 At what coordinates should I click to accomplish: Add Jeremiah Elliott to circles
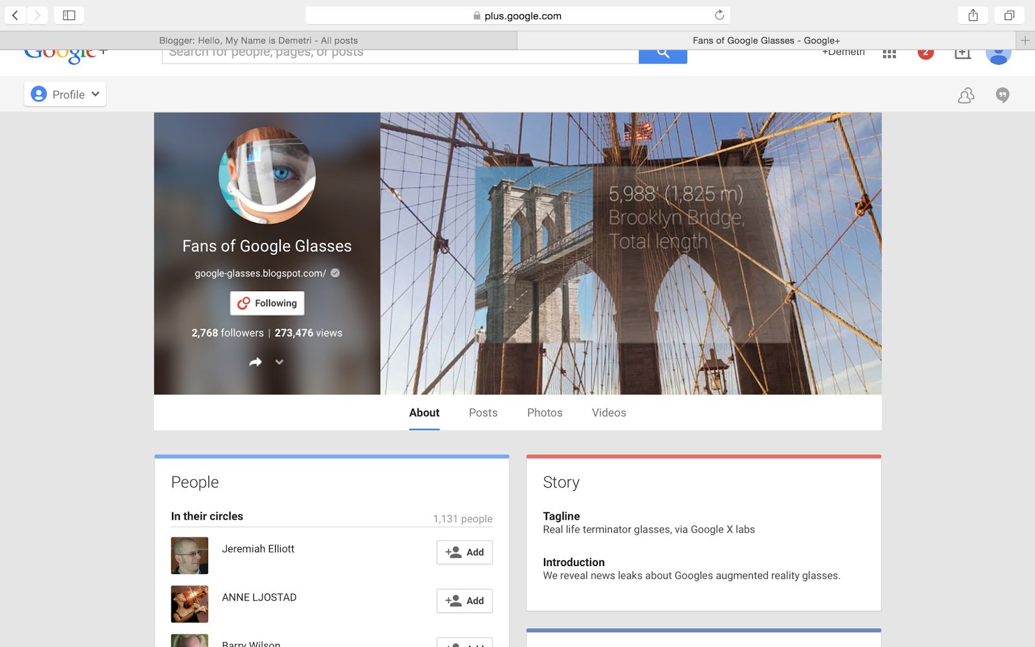pyautogui.click(x=464, y=553)
